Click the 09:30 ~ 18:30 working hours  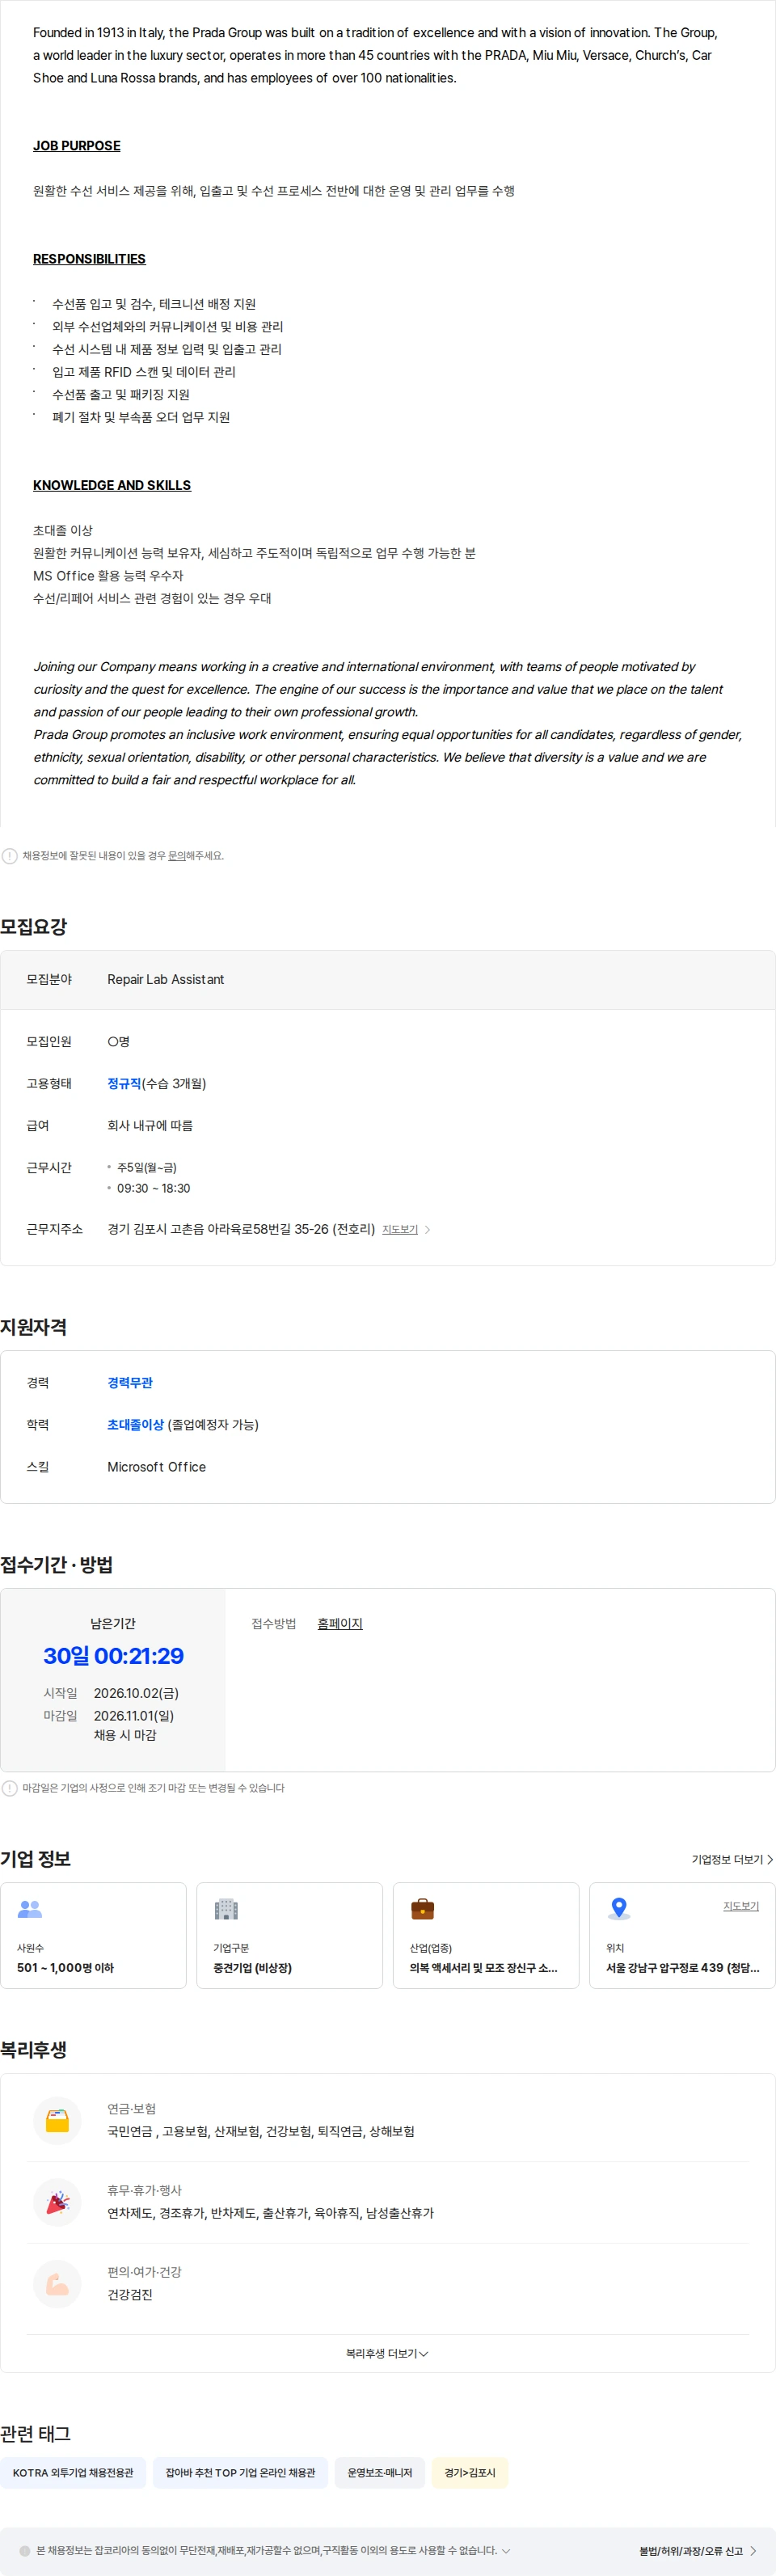153,1188
